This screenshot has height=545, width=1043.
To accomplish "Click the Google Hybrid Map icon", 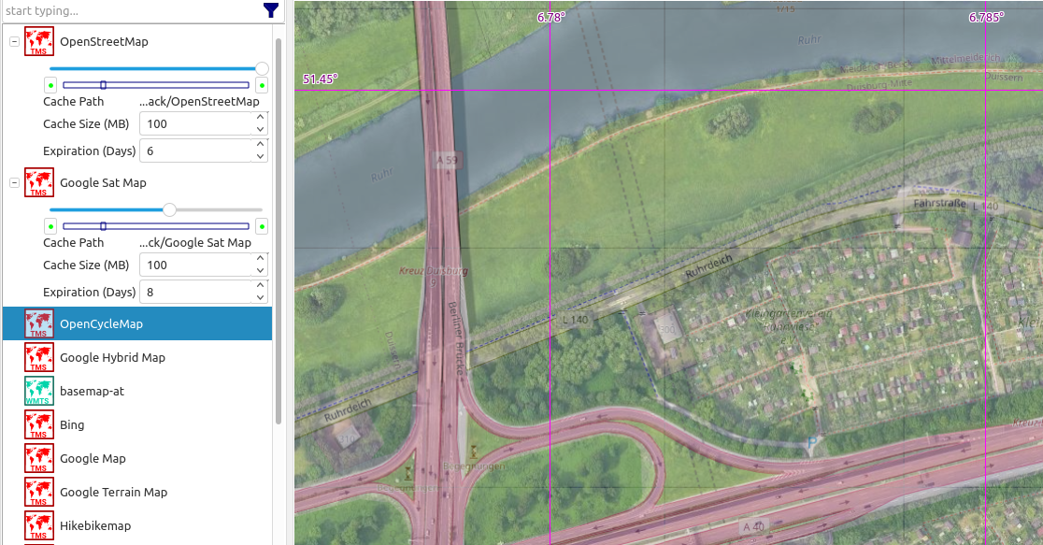I will click(38, 358).
